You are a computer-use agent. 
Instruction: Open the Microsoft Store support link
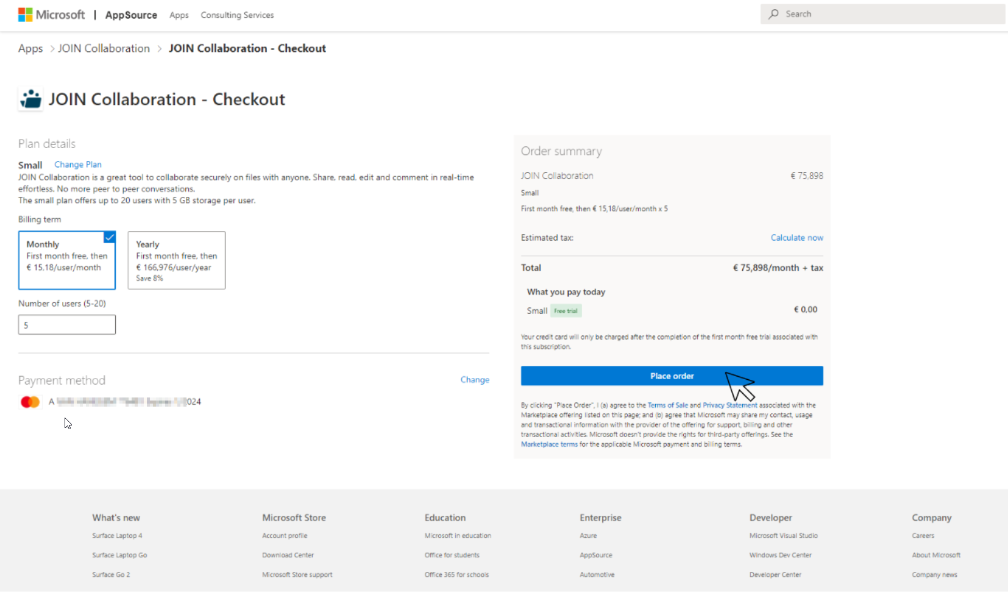coord(297,575)
